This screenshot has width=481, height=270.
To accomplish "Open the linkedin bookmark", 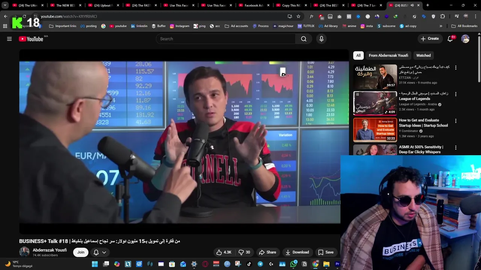I will point(139,26).
